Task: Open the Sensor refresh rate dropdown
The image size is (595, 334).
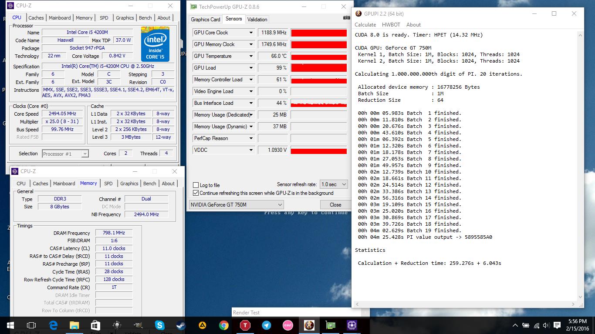Action: pos(334,184)
